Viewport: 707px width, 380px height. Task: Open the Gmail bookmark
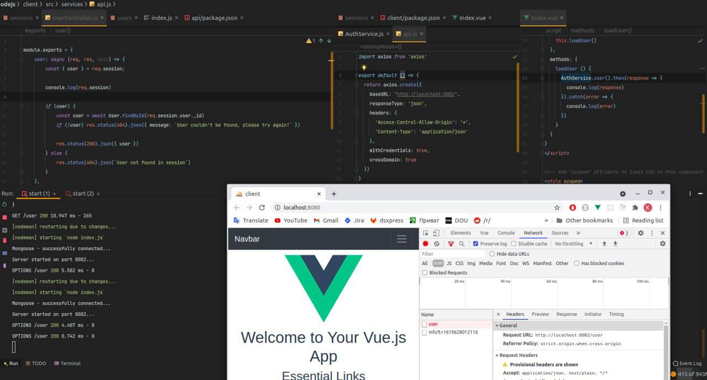[x=326, y=220]
